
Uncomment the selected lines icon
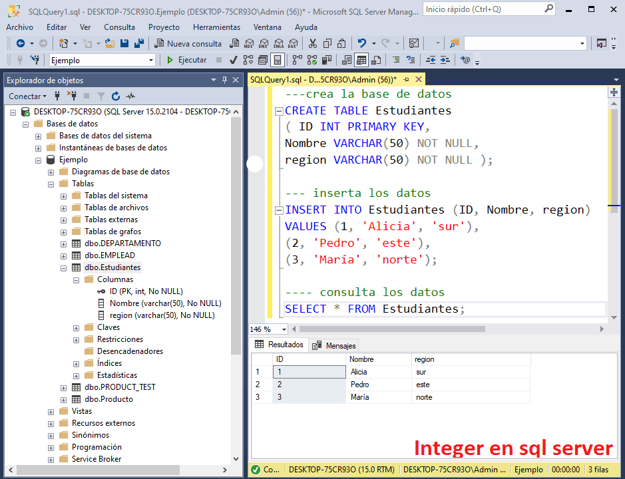pos(411,60)
